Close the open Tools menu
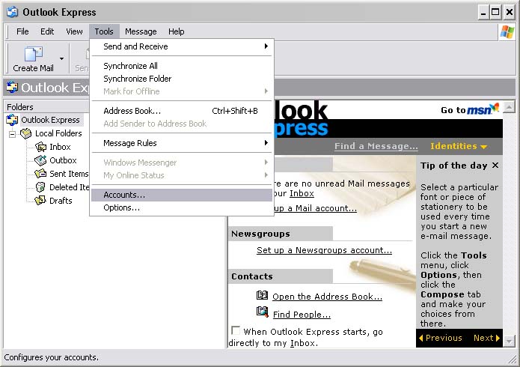The image size is (520, 367). coord(104,31)
